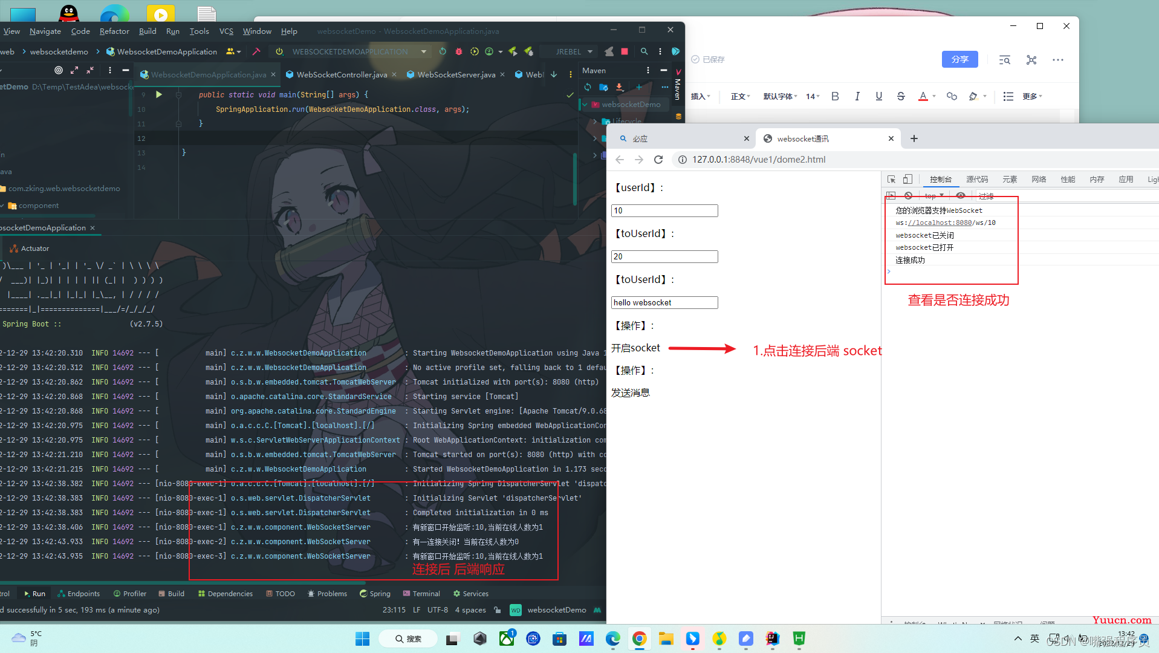Switch to WebSocketServer.java tab
This screenshot has height=653, width=1159.
[456, 74]
